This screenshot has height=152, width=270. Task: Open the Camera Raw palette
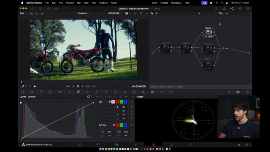(x=23, y=92)
